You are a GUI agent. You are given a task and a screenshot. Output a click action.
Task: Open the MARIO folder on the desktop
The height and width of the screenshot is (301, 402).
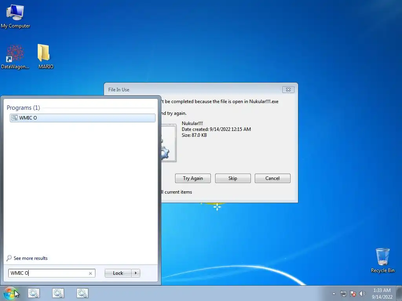pyautogui.click(x=46, y=56)
